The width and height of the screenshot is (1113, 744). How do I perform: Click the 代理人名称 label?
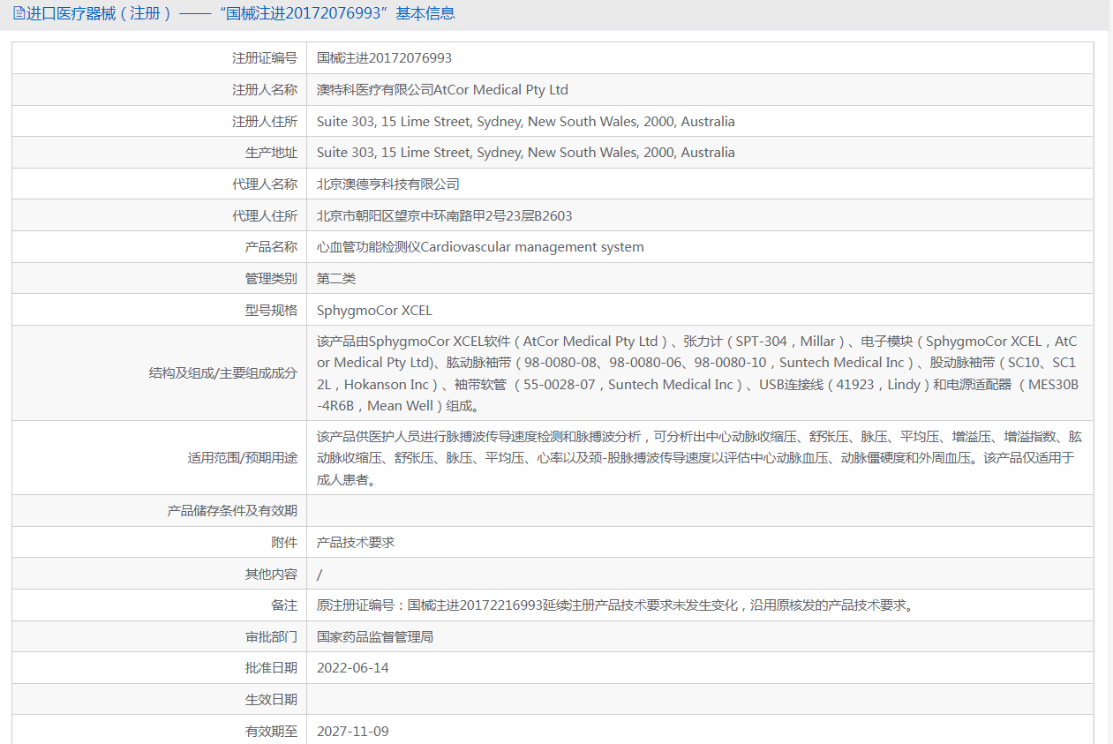[x=265, y=184]
